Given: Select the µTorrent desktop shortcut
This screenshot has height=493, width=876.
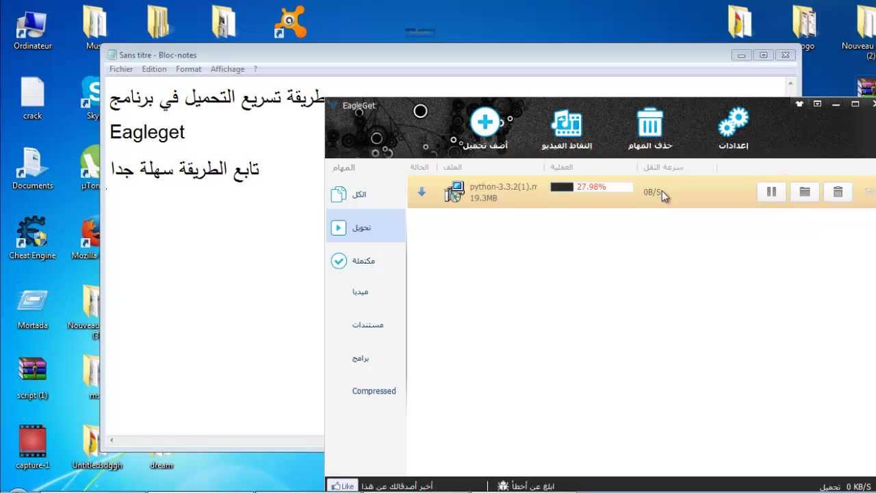Looking at the screenshot, I should (90, 168).
